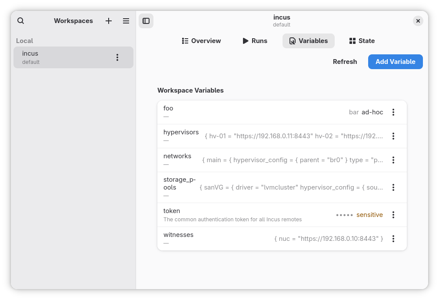Click the token variable name
The height and width of the screenshot is (300, 439).
coord(172,211)
